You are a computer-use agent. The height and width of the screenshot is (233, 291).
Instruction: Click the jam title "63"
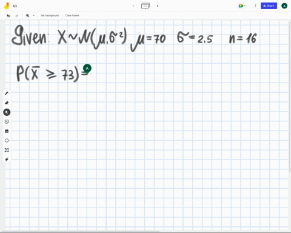tap(15, 6)
